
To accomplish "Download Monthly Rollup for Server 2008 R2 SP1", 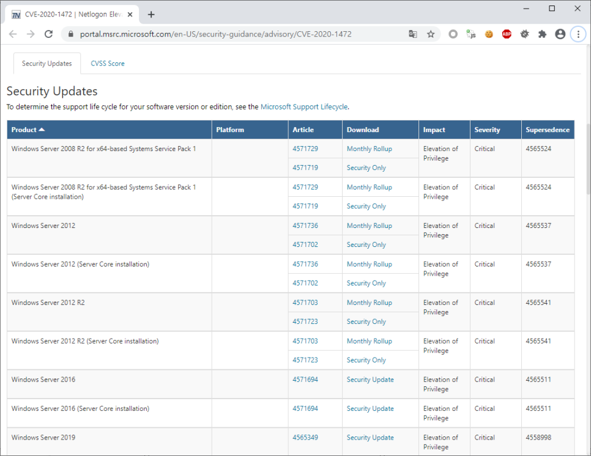I will [370, 149].
